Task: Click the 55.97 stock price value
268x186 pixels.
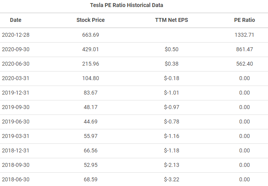Action: pos(90,136)
